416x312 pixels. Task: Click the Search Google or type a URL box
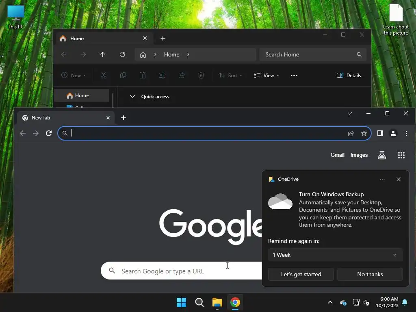click(x=182, y=271)
